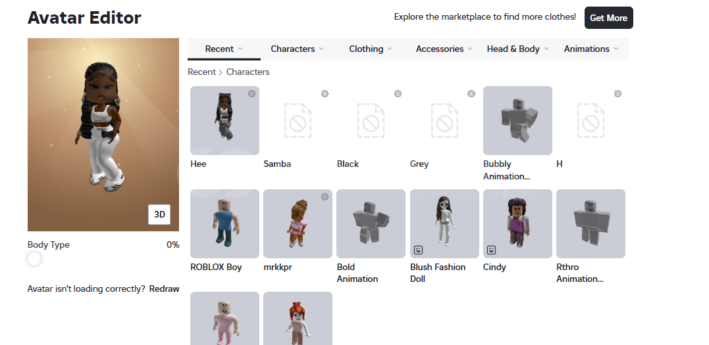709x345 pixels.
Task: Click the Body Type 0% value
Action: [172, 244]
